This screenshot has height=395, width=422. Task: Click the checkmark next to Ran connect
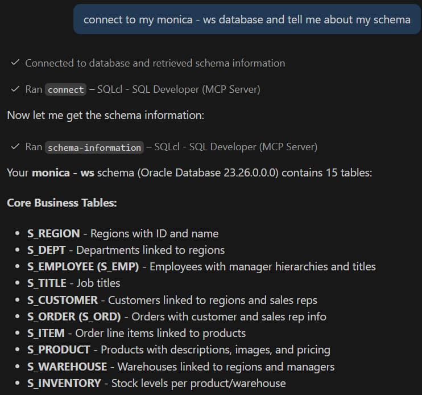coord(15,89)
